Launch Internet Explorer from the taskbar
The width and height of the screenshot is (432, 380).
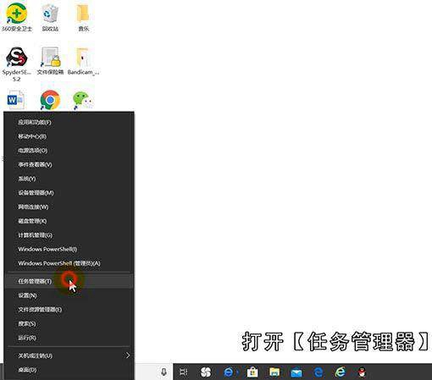341,372
